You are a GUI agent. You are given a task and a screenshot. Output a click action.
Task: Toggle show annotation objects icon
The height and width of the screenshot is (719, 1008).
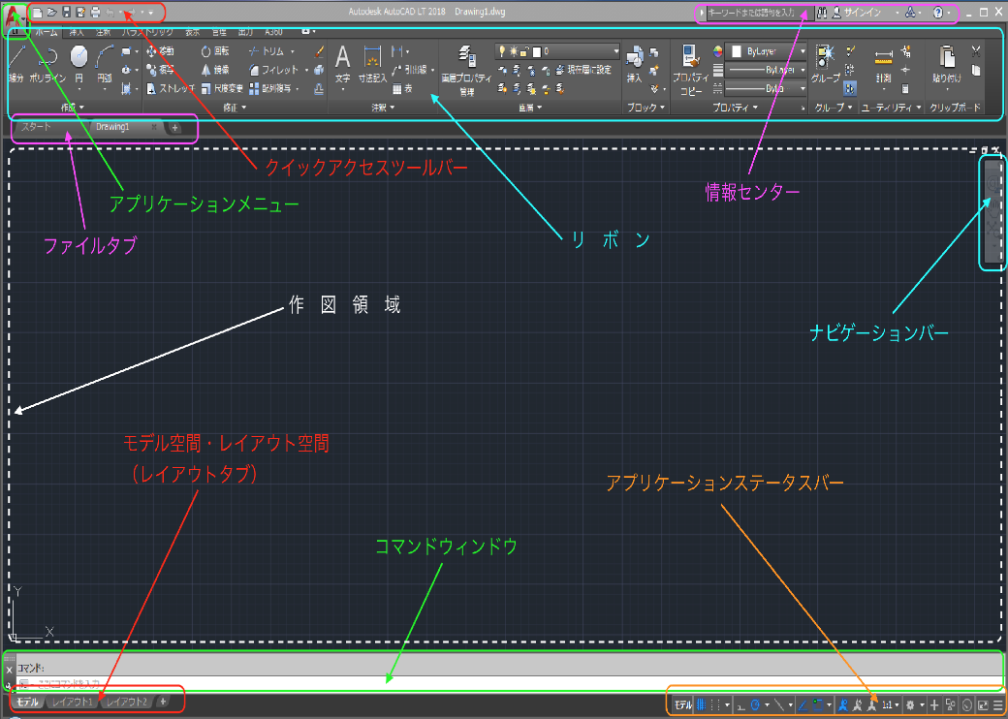(842, 704)
